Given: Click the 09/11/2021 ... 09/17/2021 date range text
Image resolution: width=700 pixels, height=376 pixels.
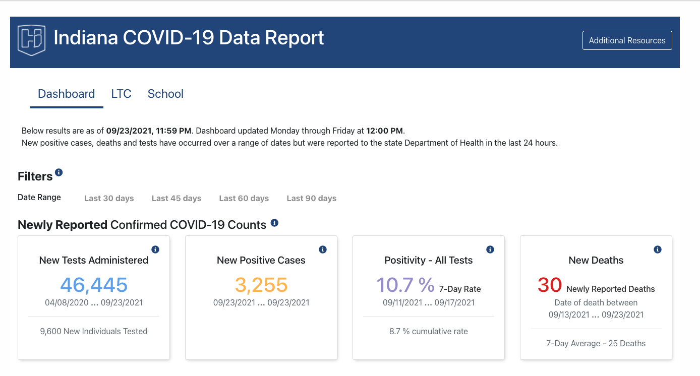Looking at the screenshot, I should click(x=429, y=302).
